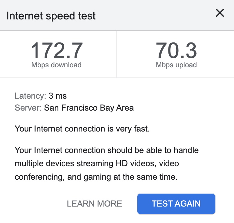Click the Server label
234x223 pixels.
(28, 108)
